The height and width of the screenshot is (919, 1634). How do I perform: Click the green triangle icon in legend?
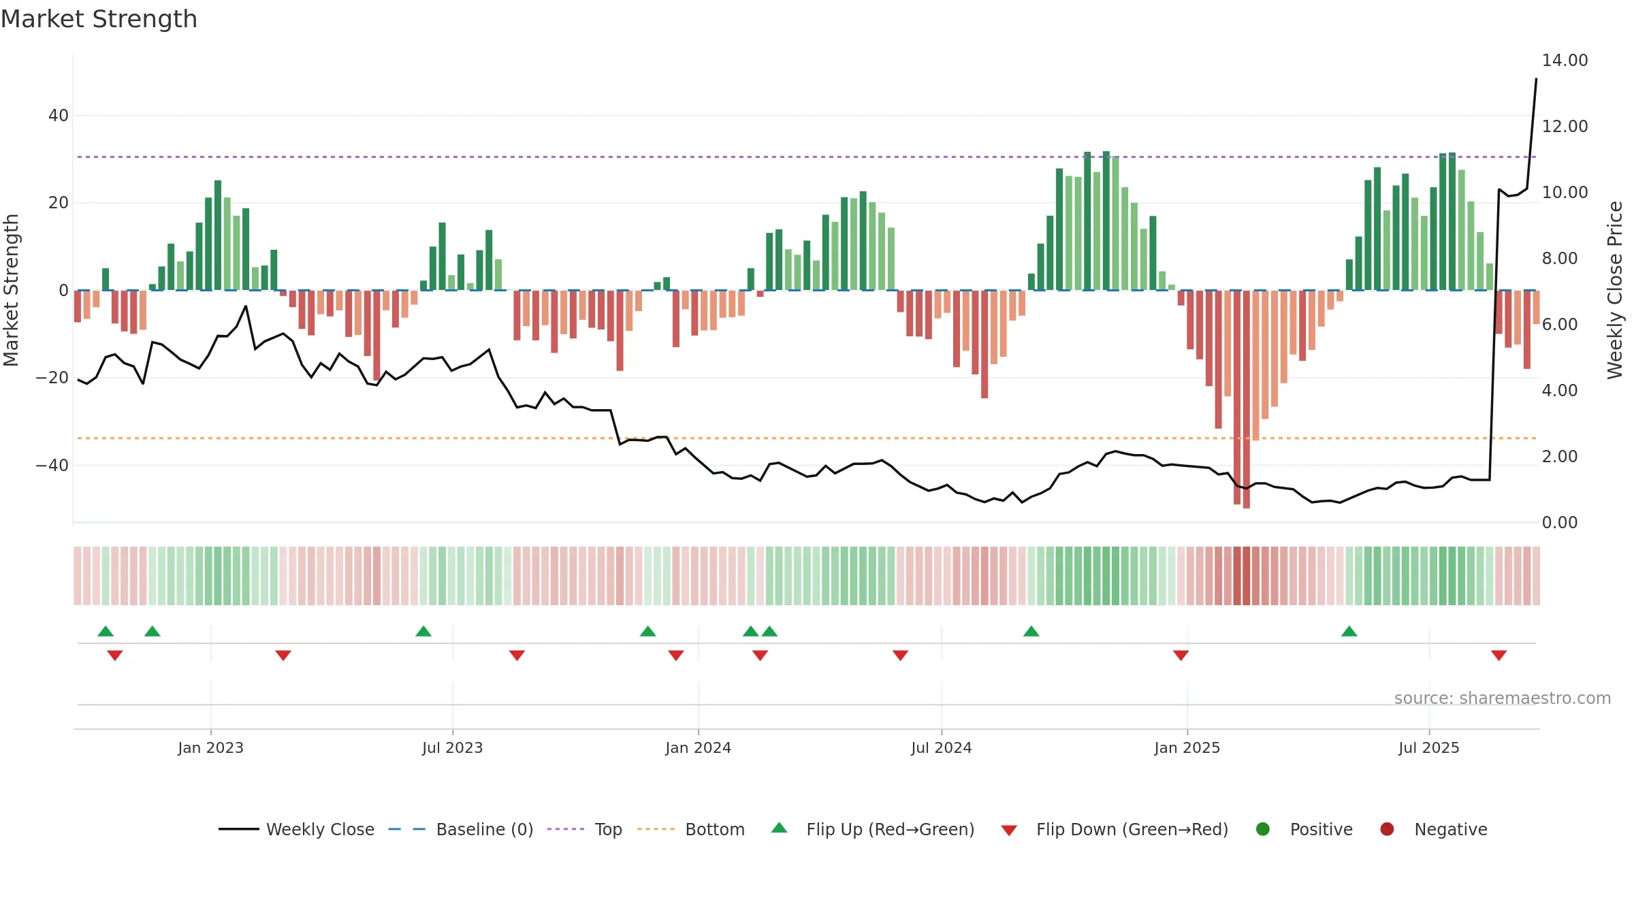click(780, 828)
